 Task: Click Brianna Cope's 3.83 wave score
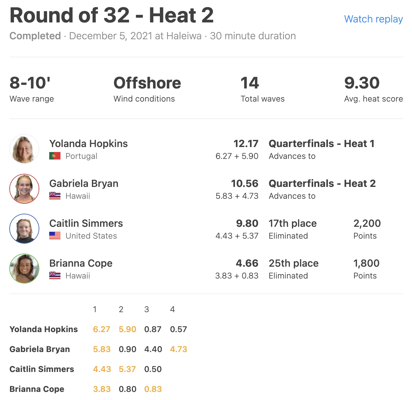coord(102,389)
